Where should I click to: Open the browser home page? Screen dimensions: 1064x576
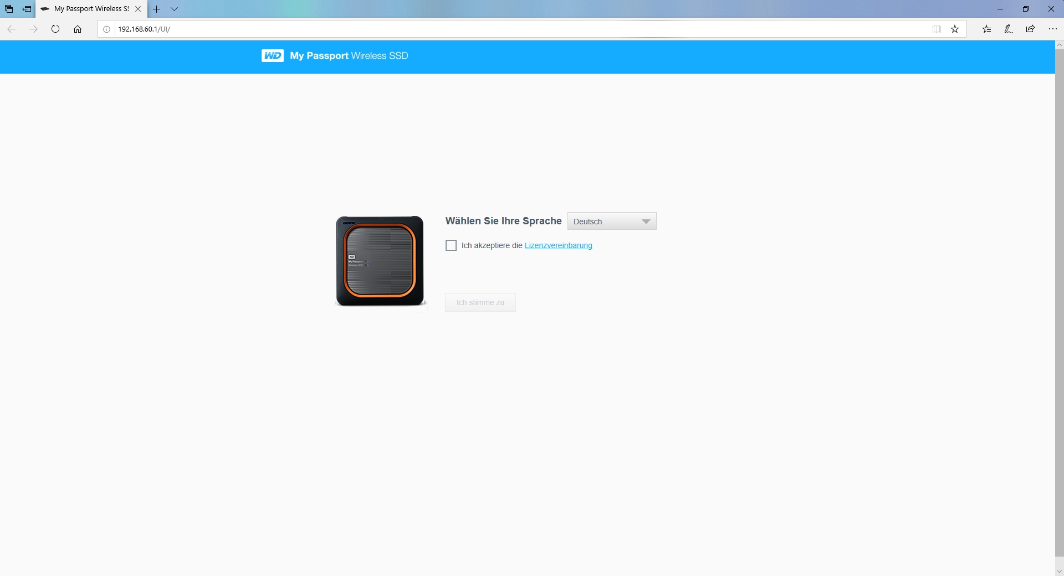coord(78,29)
